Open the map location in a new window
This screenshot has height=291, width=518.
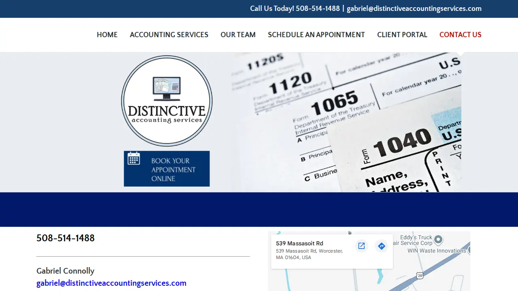pos(361,246)
